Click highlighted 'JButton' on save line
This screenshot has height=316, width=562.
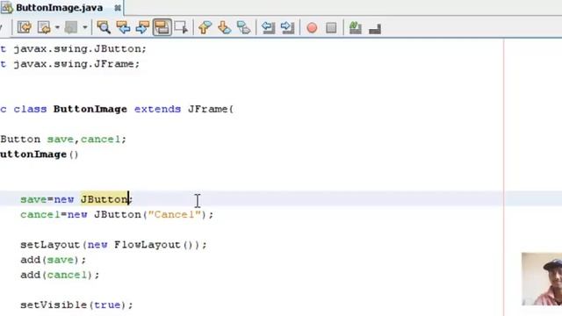(104, 199)
